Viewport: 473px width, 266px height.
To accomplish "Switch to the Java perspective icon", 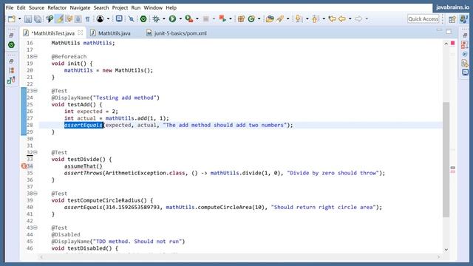I will pos(464,19).
